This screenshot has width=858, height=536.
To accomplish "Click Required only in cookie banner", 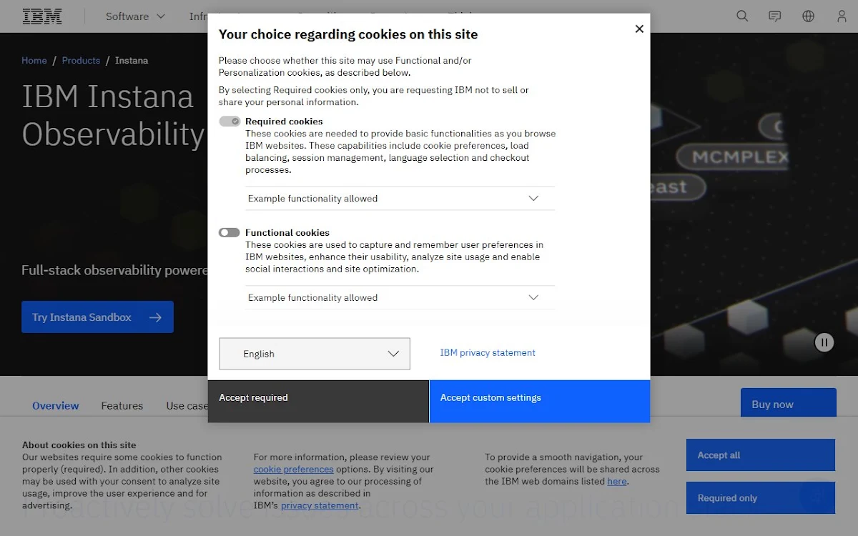I will point(761,498).
